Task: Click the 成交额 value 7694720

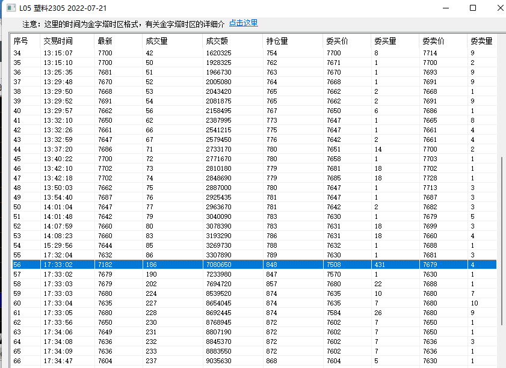Action: point(218,284)
